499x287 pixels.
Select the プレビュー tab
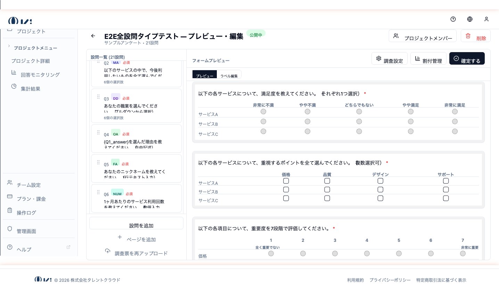[204, 75]
